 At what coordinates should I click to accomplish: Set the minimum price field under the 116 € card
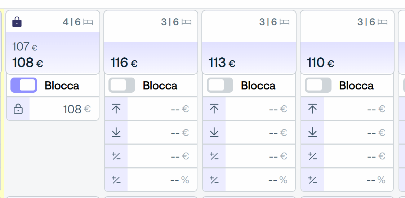tap(162, 133)
